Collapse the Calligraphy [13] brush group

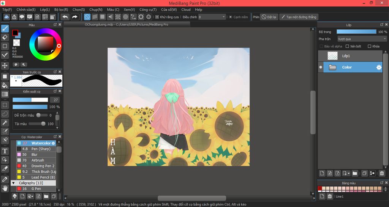click(13, 183)
